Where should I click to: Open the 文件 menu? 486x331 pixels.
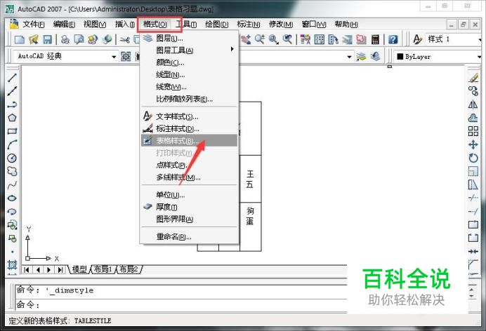[x=34, y=24]
